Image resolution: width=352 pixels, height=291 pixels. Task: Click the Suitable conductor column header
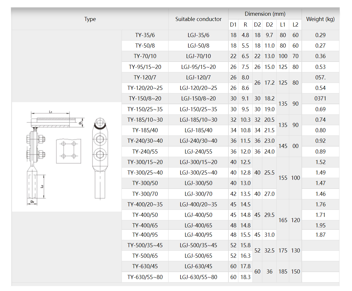pyautogui.click(x=198, y=19)
